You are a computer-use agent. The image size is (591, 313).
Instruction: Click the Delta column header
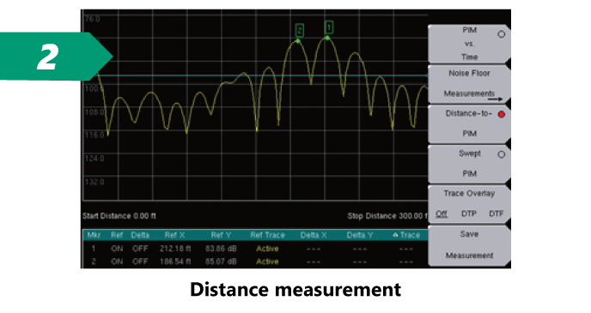(140, 235)
